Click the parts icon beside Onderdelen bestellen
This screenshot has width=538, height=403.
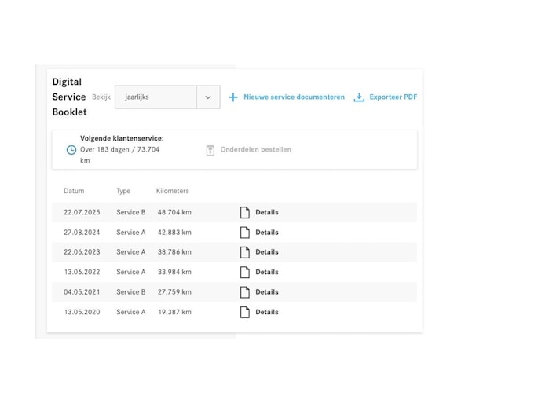click(x=210, y=149)
